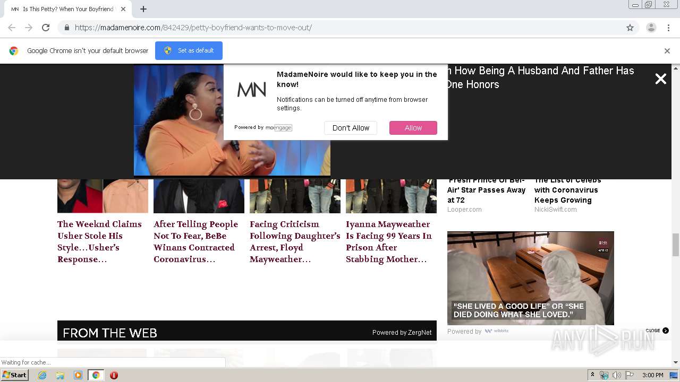Open Floyd Mayweather criticism article link
Viewport: 680px width, 382px height.
[x=295, y=241]
